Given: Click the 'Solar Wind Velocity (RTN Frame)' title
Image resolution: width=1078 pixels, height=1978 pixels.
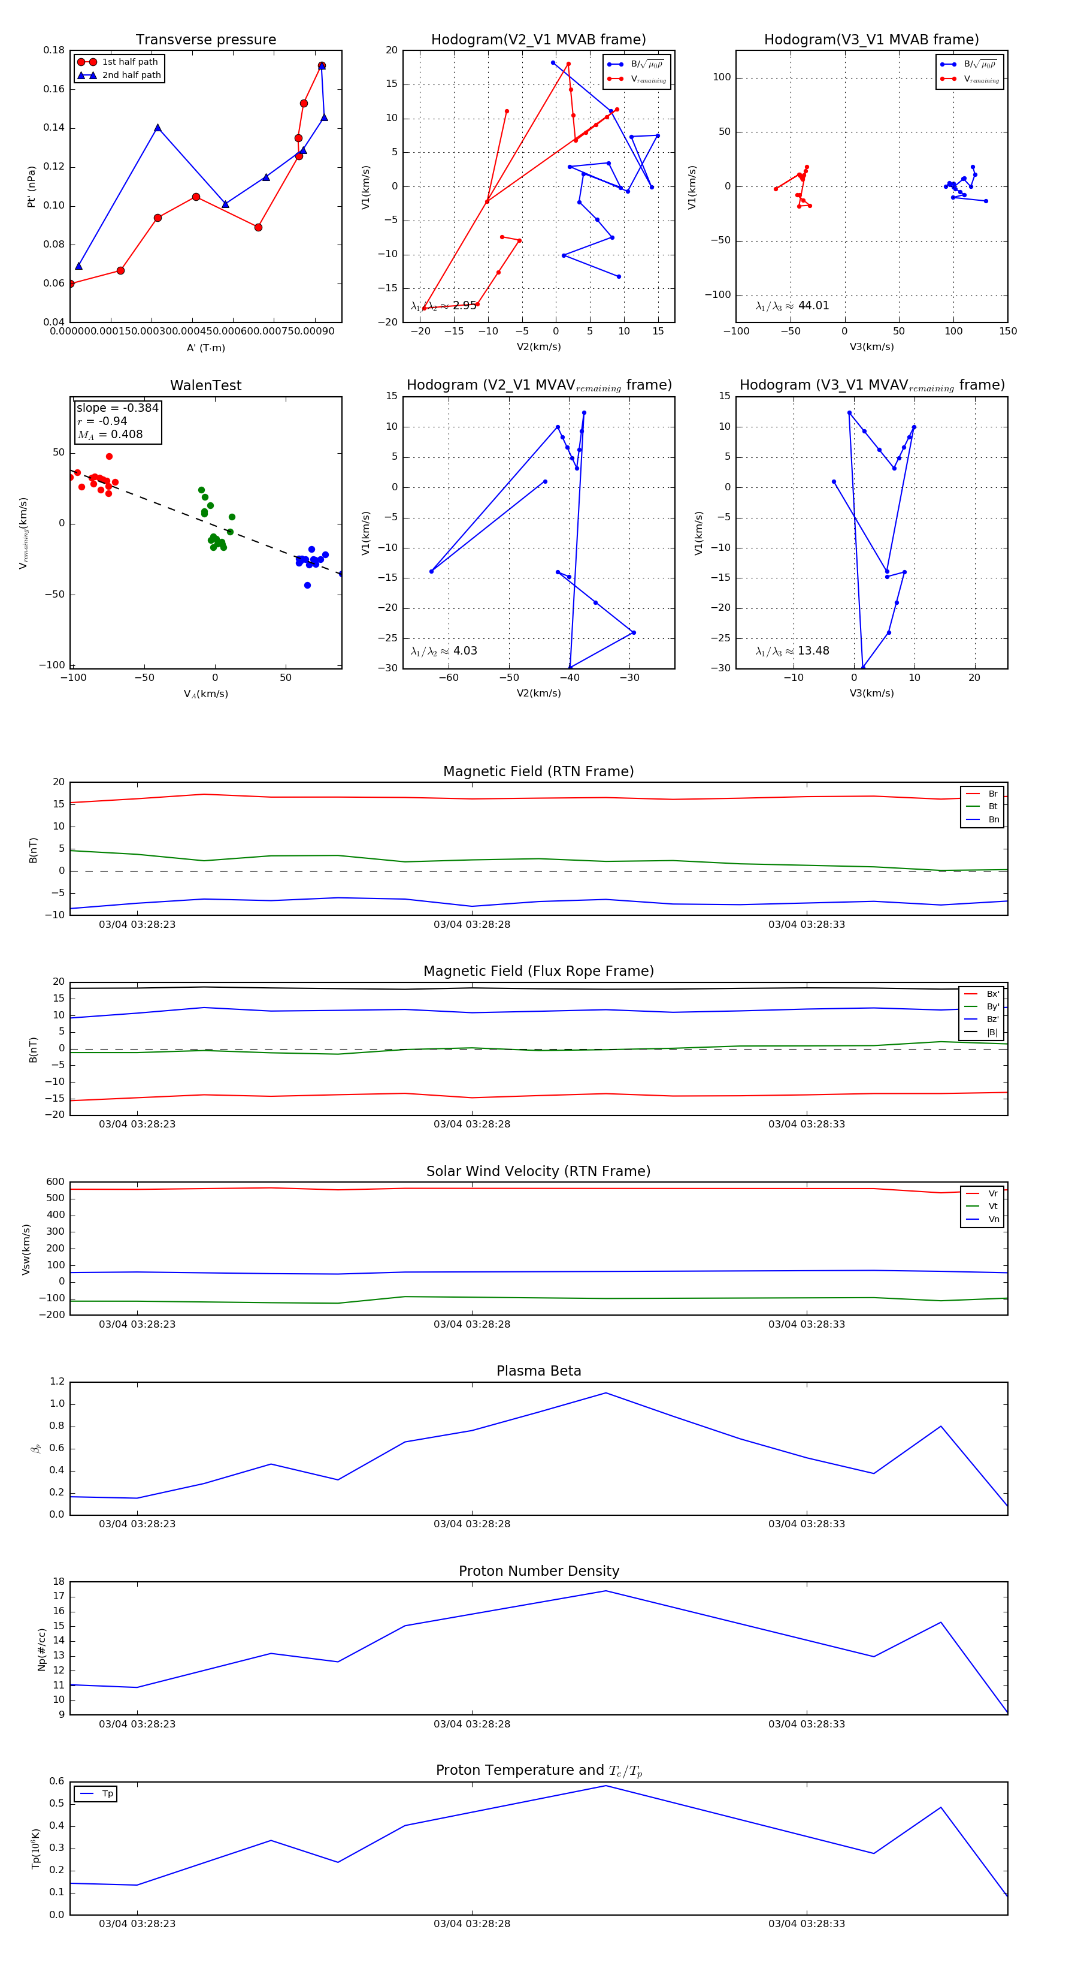Looking at the screenshot, I should 538,1172.
